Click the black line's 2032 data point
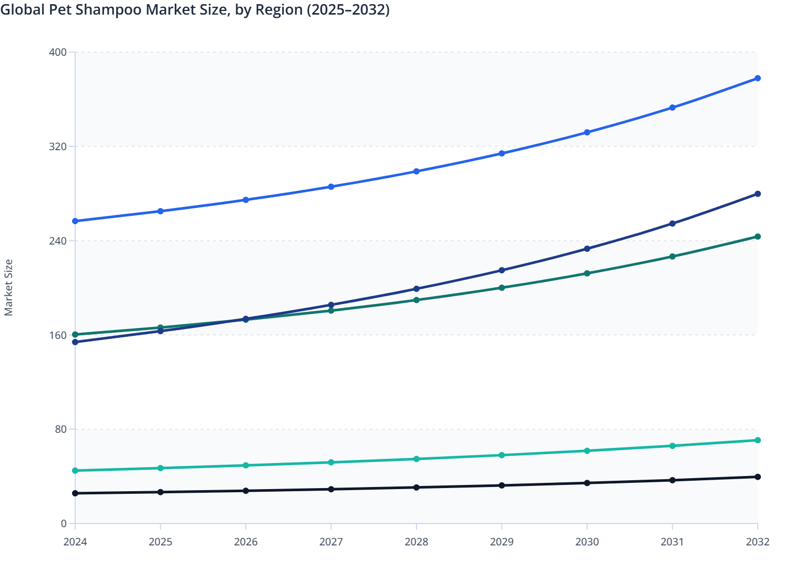 click(x=757, y=477)
